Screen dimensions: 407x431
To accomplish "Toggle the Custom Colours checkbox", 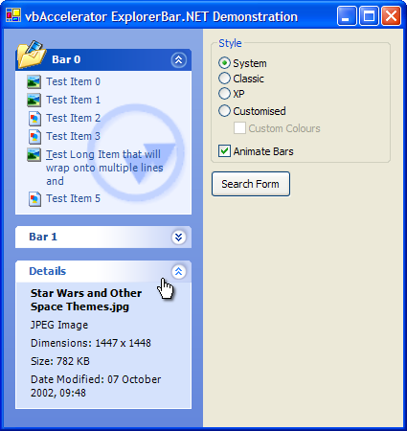I will [x=239, y=128].
